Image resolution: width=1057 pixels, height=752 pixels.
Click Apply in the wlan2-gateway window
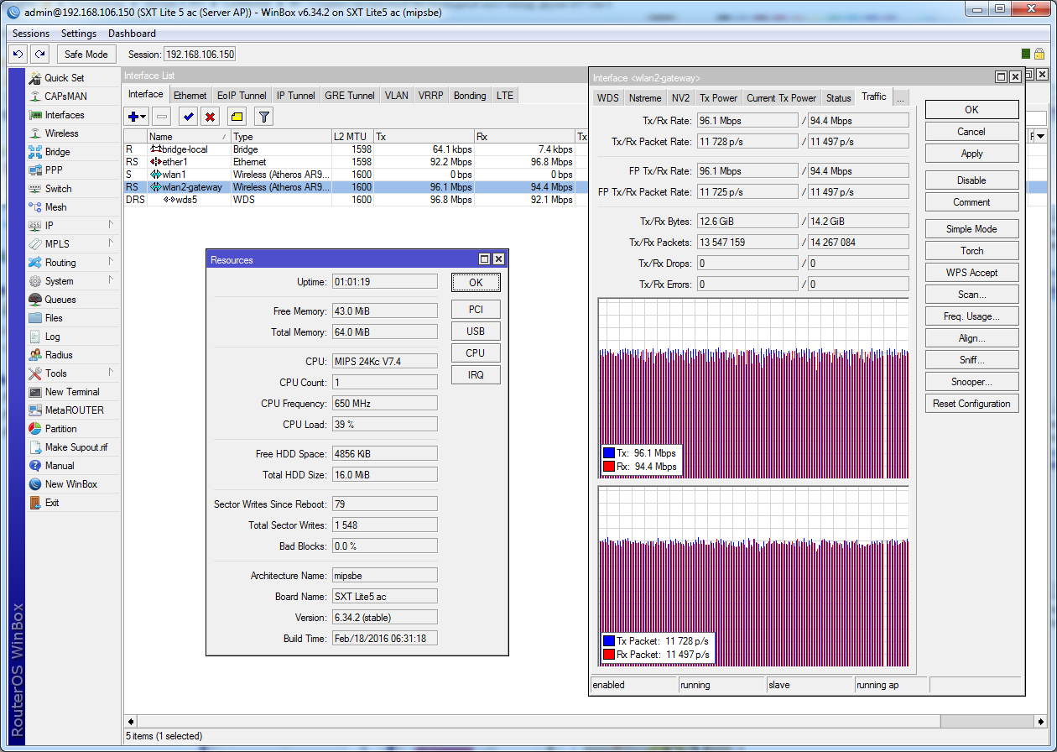click(x=972, y=154)
